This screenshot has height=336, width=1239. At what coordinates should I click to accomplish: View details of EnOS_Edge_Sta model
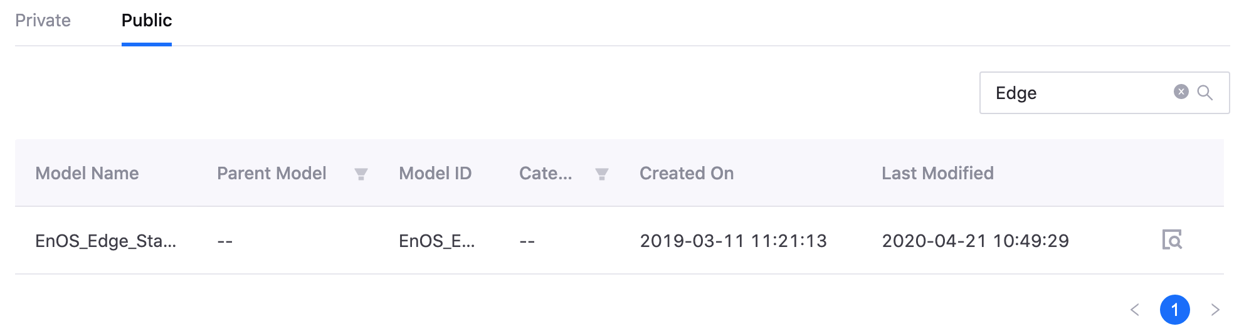(1172, 240)
